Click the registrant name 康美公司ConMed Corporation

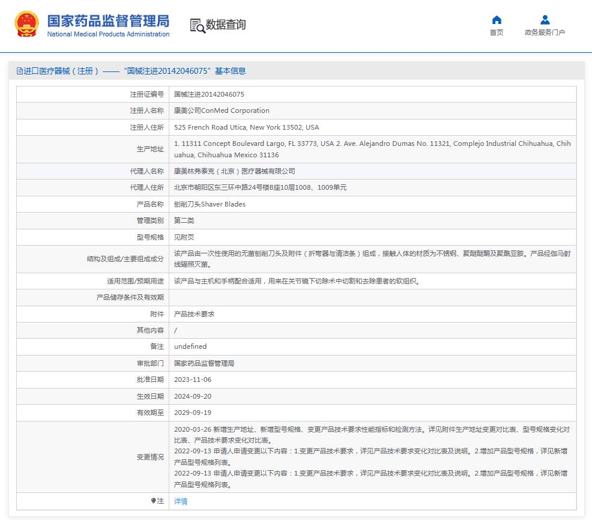[222, 110]
